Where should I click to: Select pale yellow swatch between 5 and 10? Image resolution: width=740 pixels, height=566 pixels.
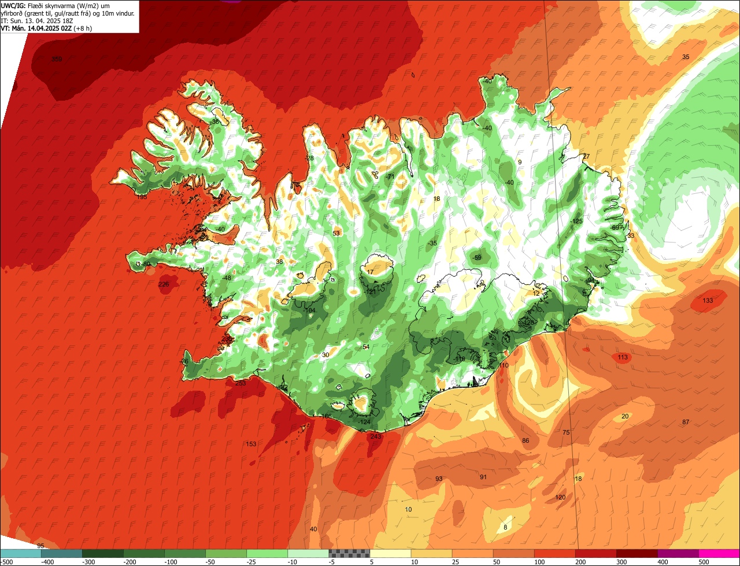click(390, 553)
